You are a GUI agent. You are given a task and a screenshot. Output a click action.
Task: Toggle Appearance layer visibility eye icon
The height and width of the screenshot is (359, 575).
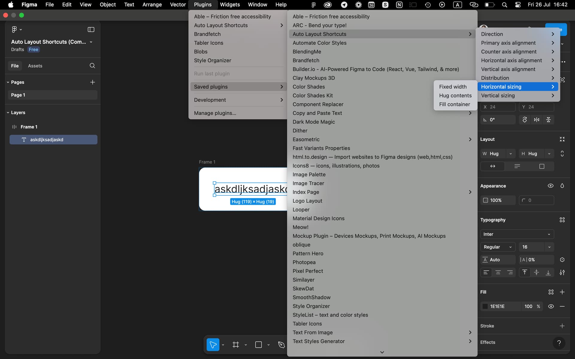(550, 186)
